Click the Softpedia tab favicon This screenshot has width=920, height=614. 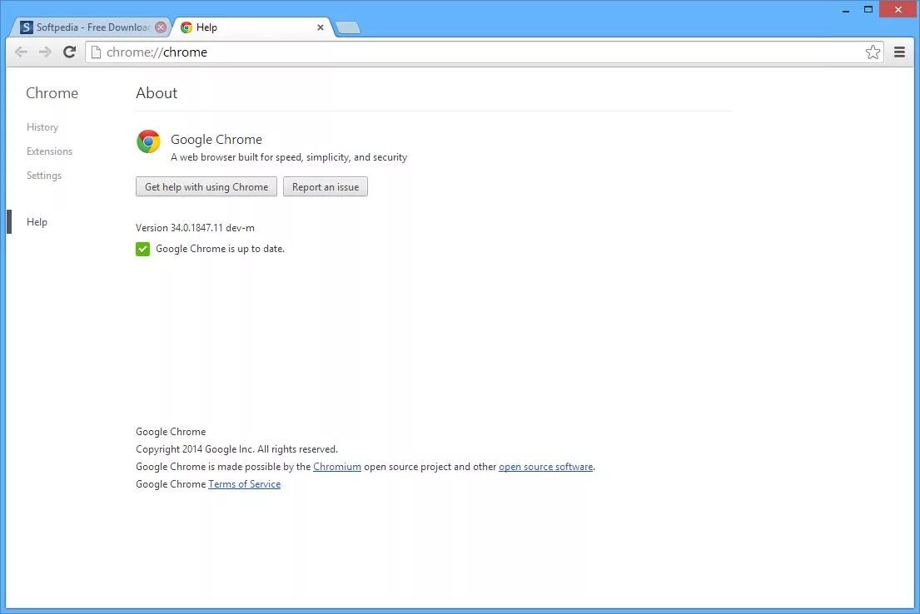pos(27,27)
